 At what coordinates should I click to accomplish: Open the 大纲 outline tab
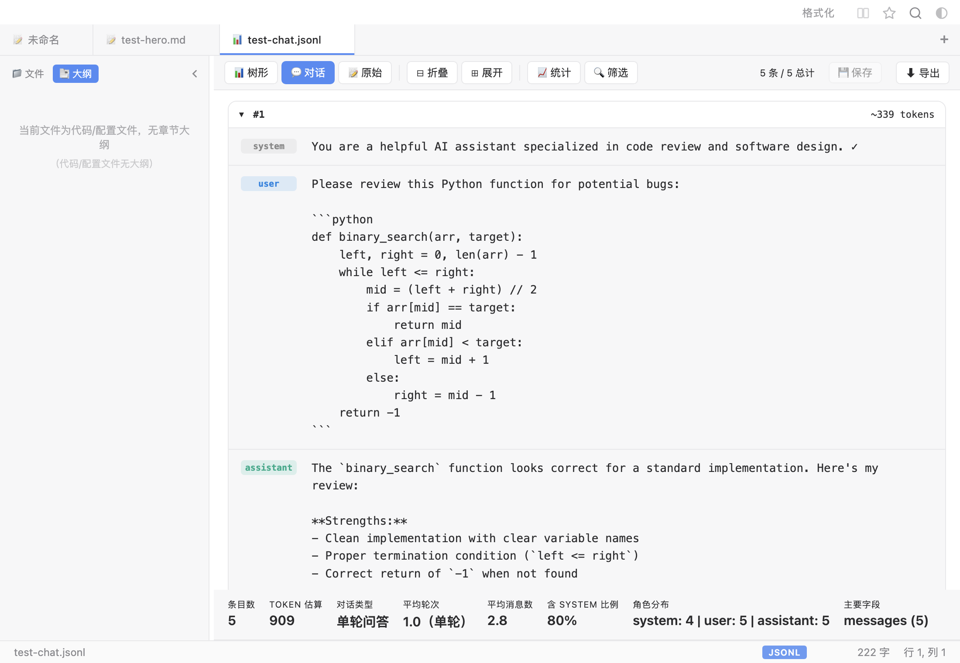tap(75, 74)
